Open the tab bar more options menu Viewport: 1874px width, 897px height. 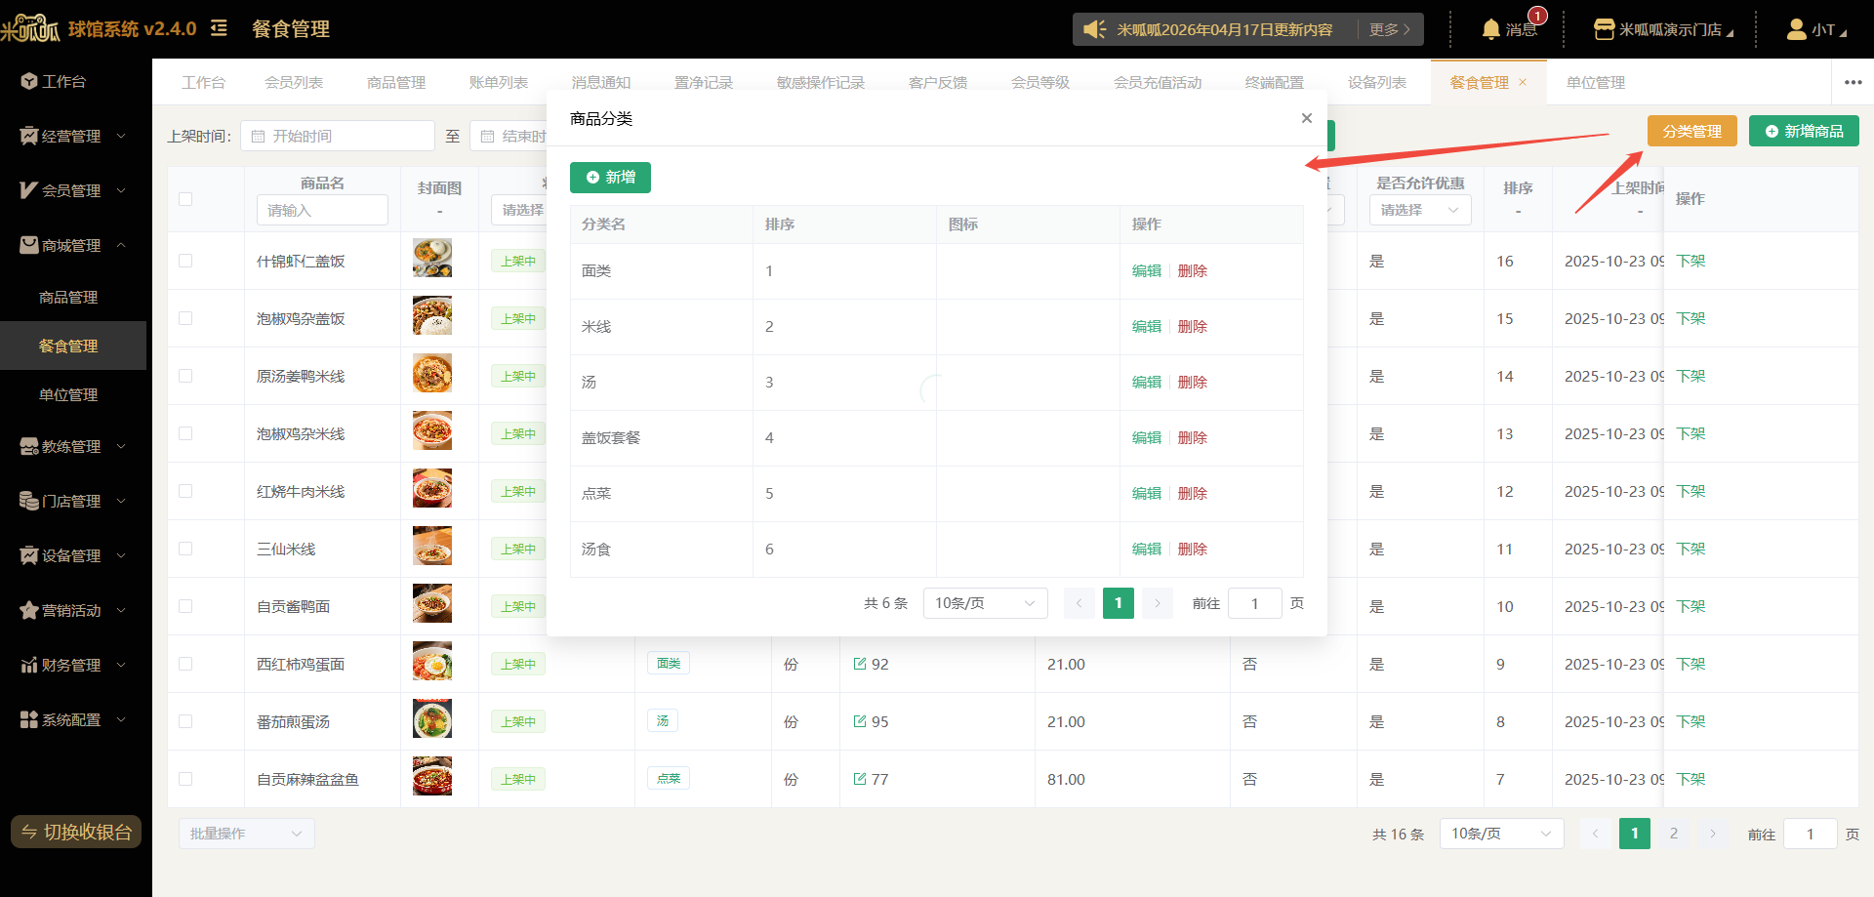click(x=1854, y=82)
